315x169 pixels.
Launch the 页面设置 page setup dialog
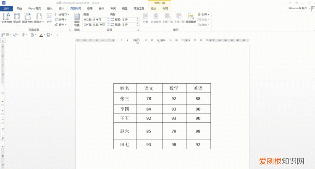coord(70,30)
